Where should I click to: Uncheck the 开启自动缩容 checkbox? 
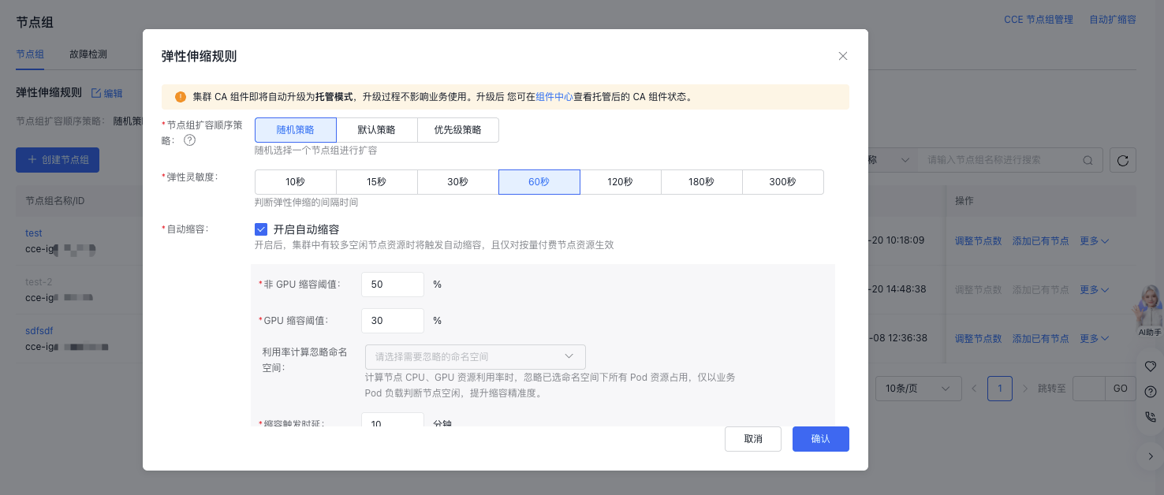click(261, 229)
